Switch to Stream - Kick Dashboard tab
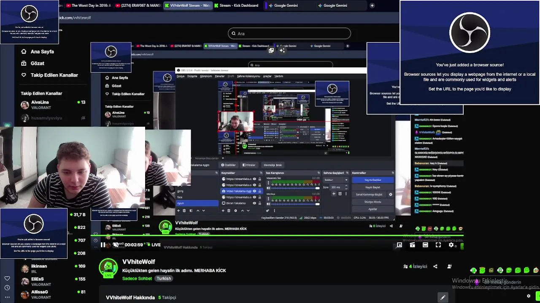The height and width of the screenshot is (303, 540). (x=236, y=5)
